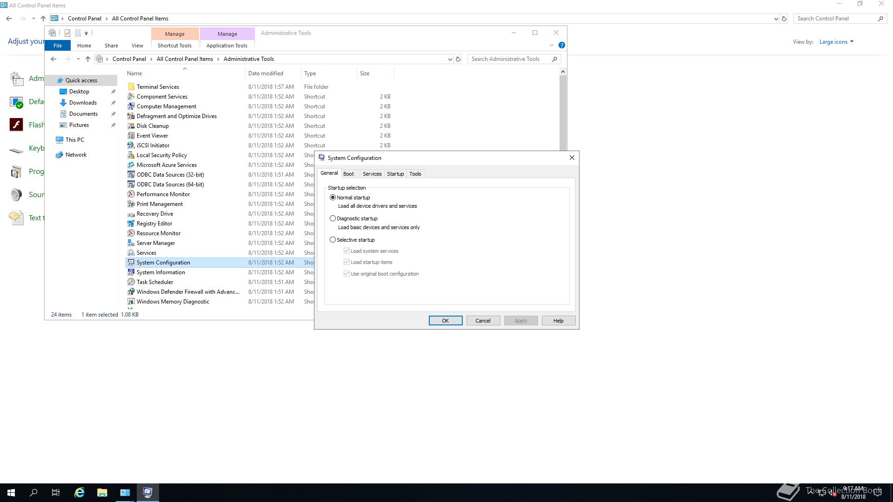Open File Explorer from the taskbar
The width and height of the screenshot is (893, 502).
102,493
